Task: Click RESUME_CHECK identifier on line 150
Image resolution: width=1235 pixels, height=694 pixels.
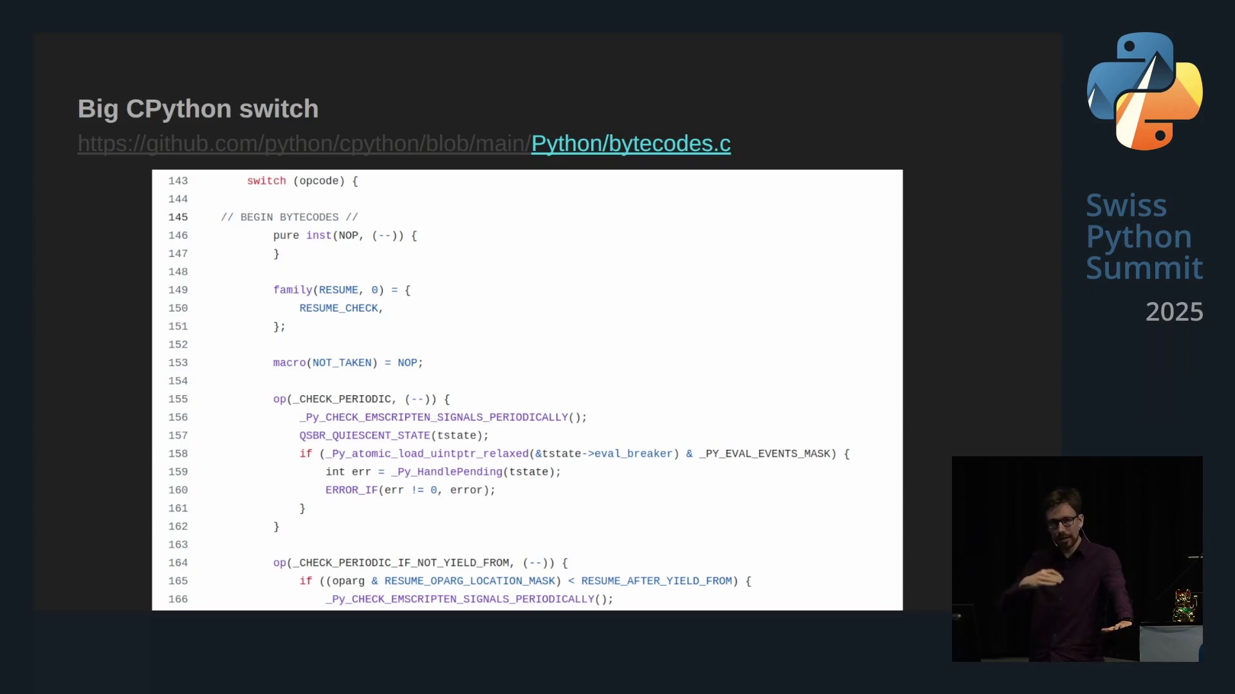Action: pos(338,308)
